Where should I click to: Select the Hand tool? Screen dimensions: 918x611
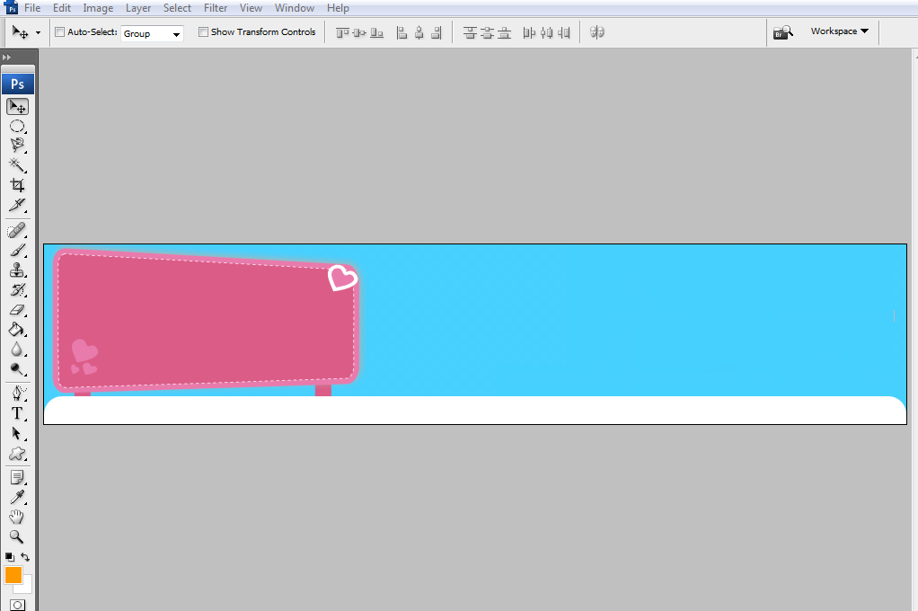(18, 518)
